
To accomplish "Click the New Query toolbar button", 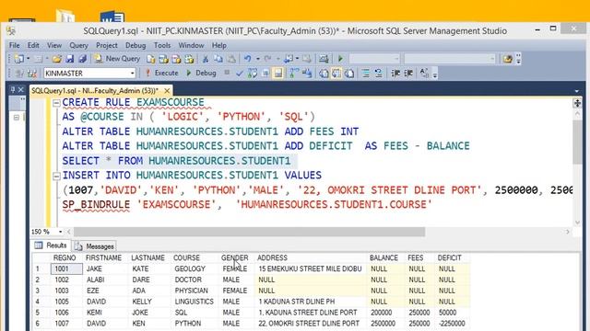I will point(117,59).
